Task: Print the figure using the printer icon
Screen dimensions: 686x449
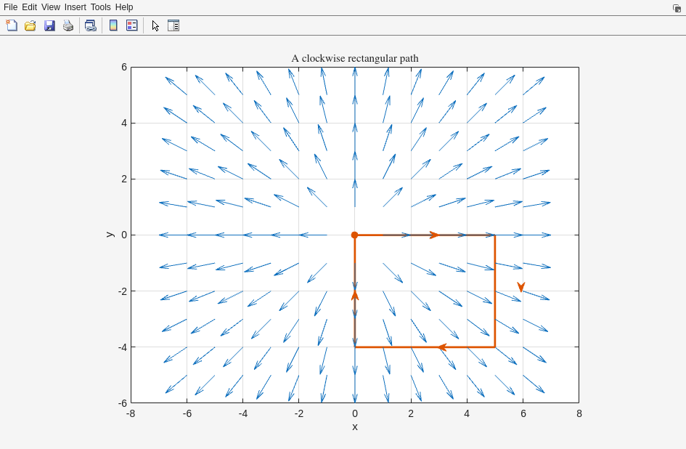Action: coord(68,25)
